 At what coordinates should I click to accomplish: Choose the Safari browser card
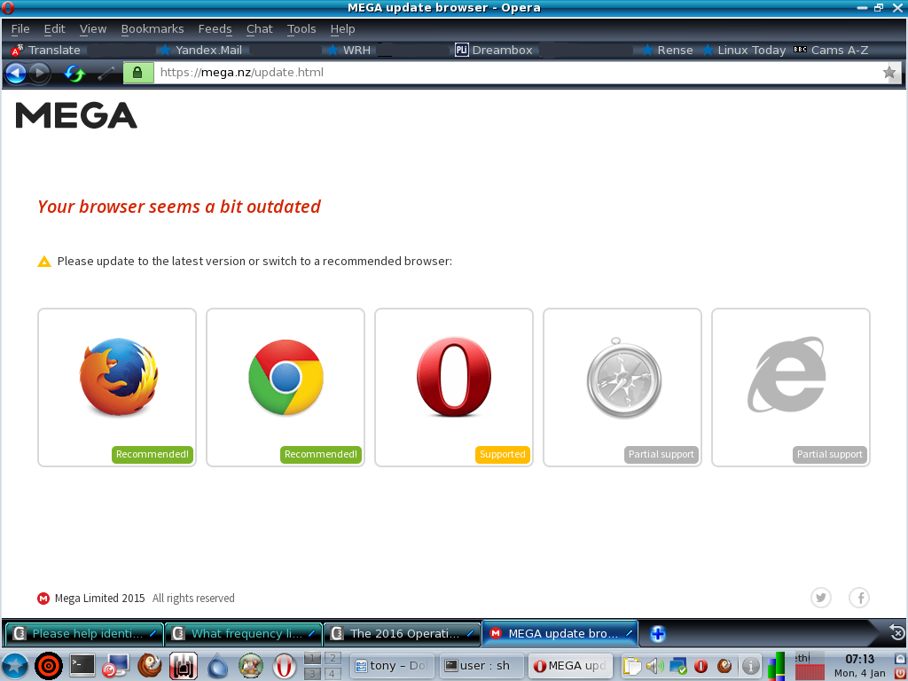622,387
